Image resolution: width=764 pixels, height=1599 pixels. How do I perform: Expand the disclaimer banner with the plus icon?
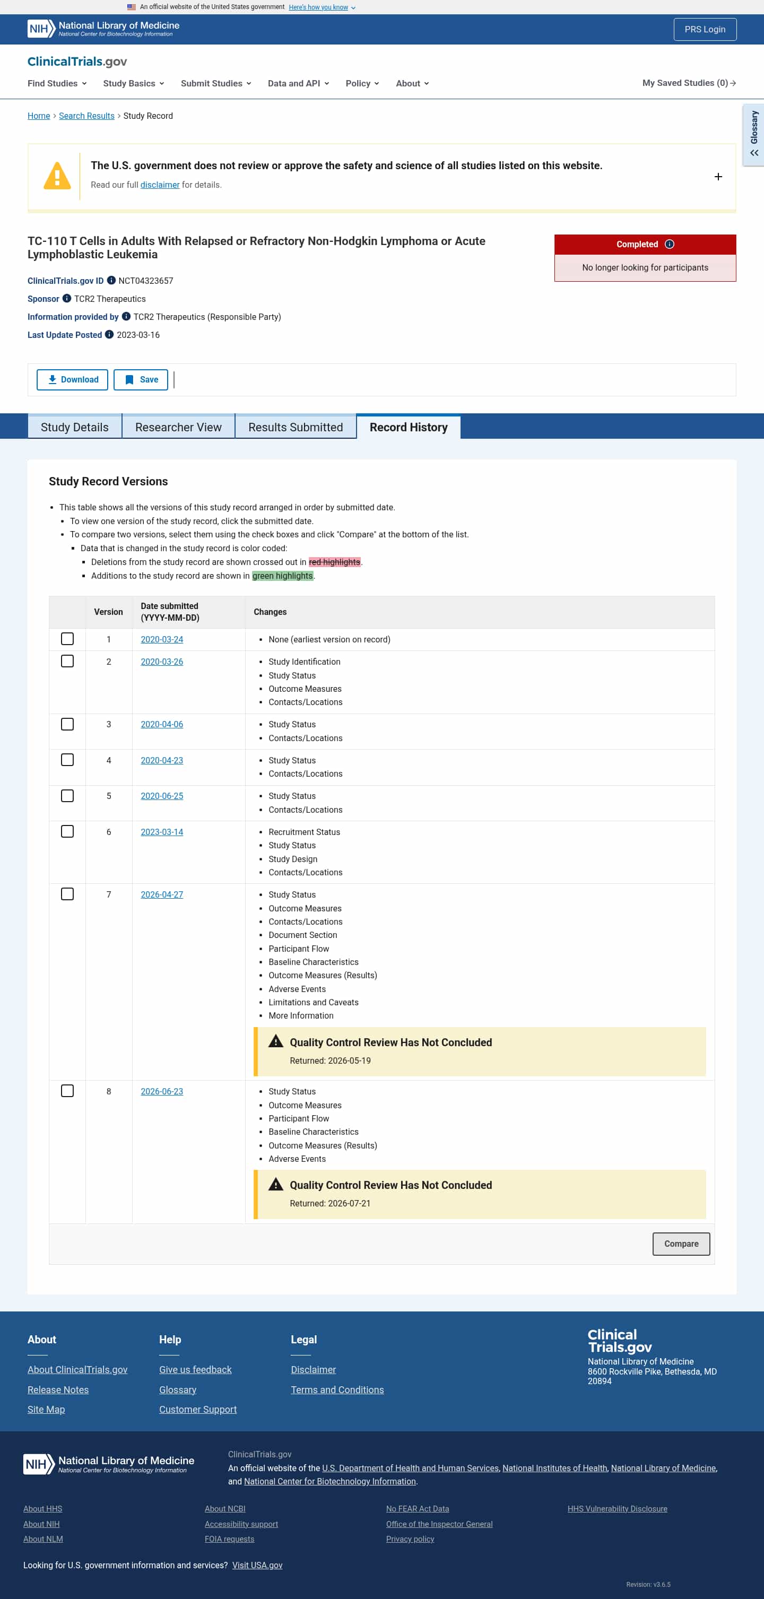[x=718, y=177]
